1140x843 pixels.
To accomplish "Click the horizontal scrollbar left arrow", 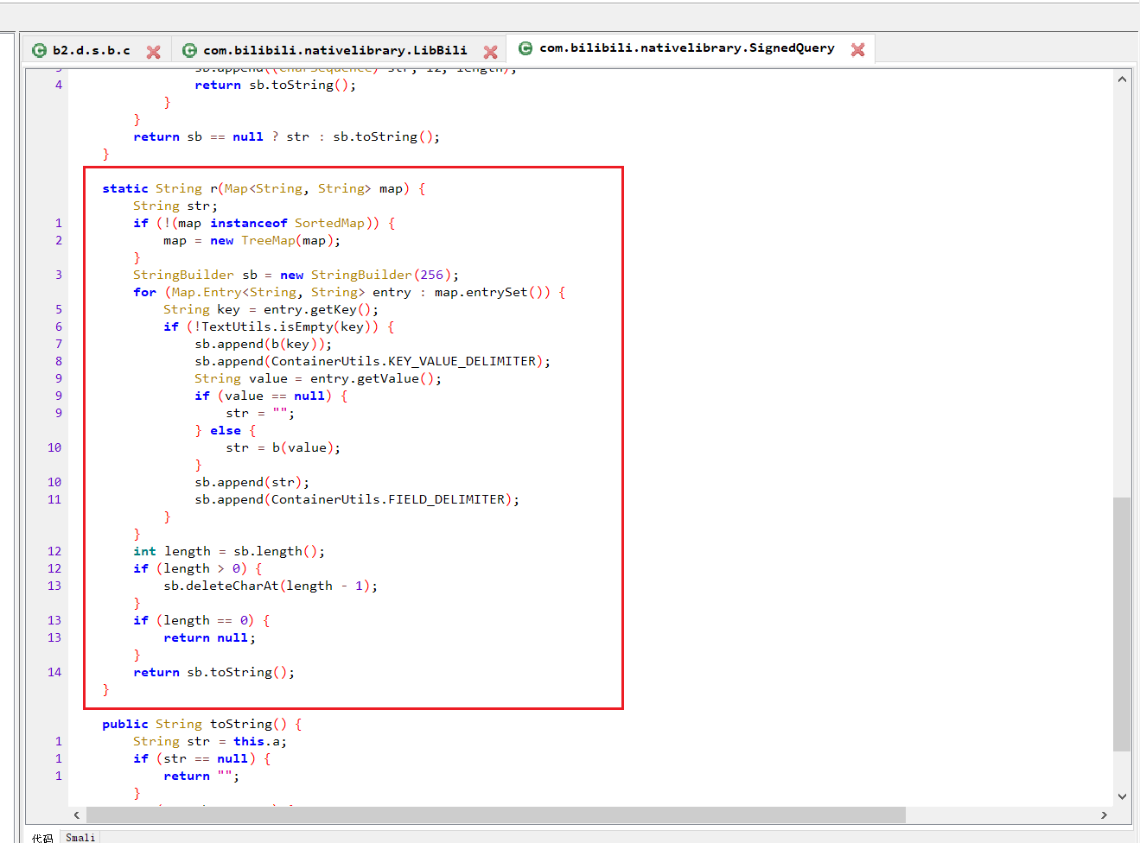I will (x=77, y=814).
